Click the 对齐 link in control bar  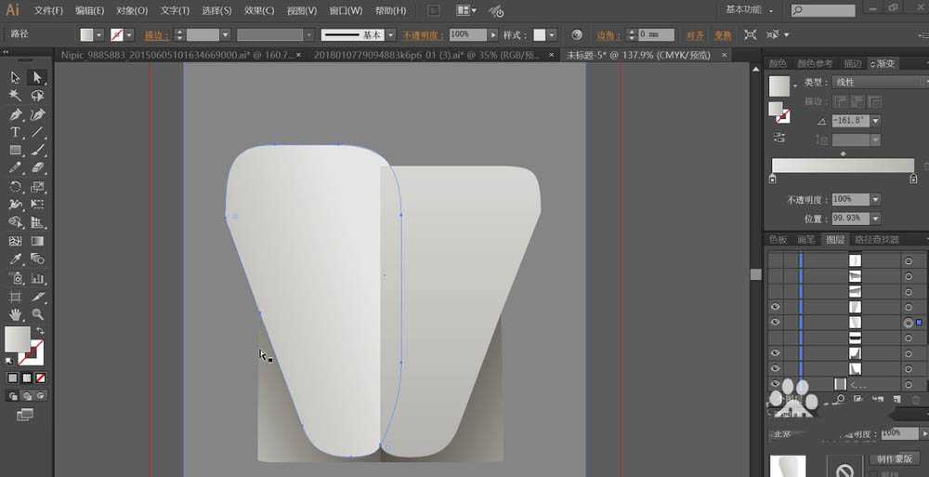[x=694, y=34]
